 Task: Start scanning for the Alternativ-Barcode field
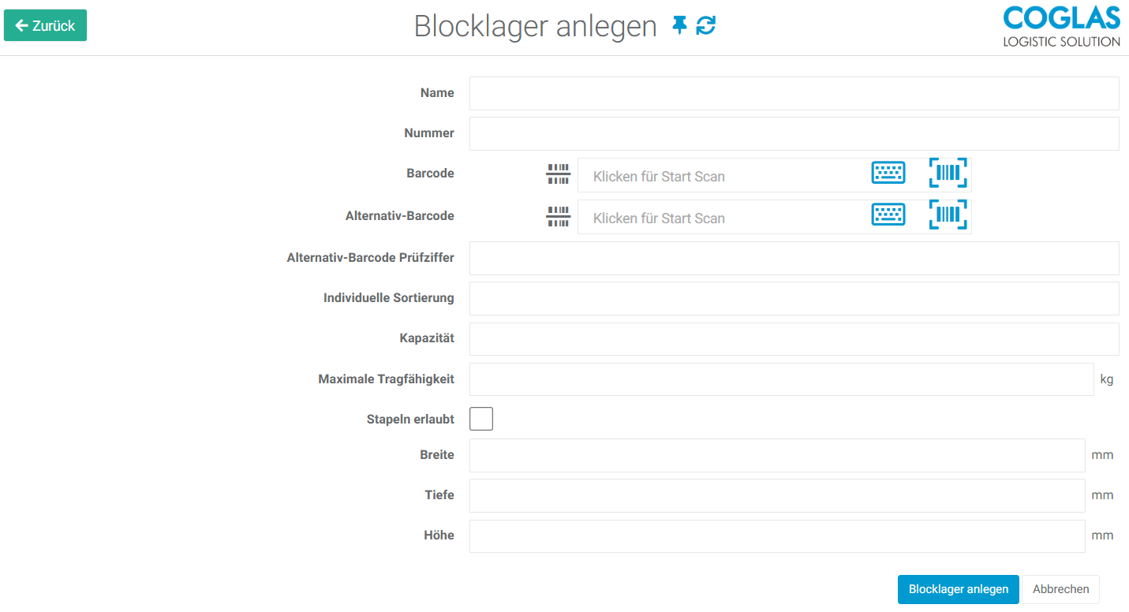(948, 214)
